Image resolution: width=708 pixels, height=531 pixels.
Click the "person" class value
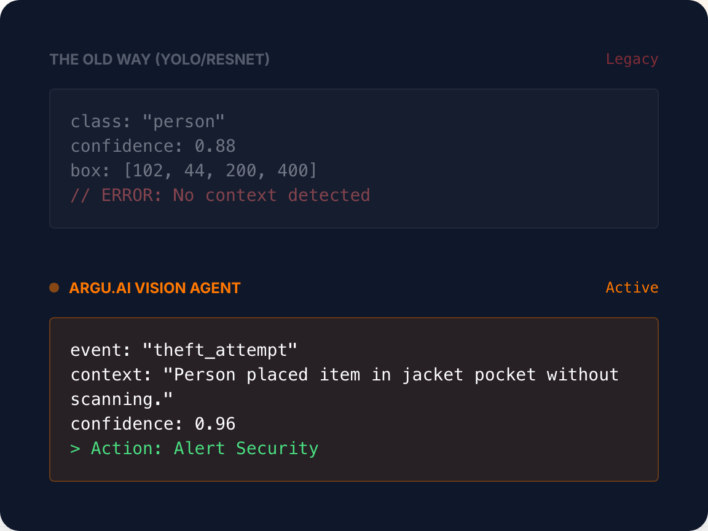tap(183, 122)
